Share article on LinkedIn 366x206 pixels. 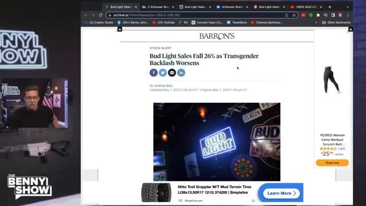[181, 73]
